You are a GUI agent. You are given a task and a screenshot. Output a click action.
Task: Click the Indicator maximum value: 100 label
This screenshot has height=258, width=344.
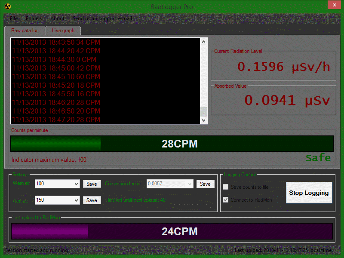[x=49, y=160]
